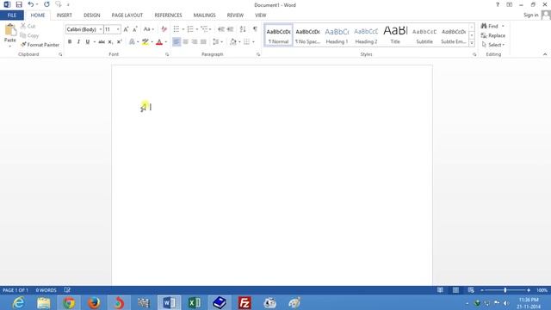Increase font size with Grow Font

[126, 29]
